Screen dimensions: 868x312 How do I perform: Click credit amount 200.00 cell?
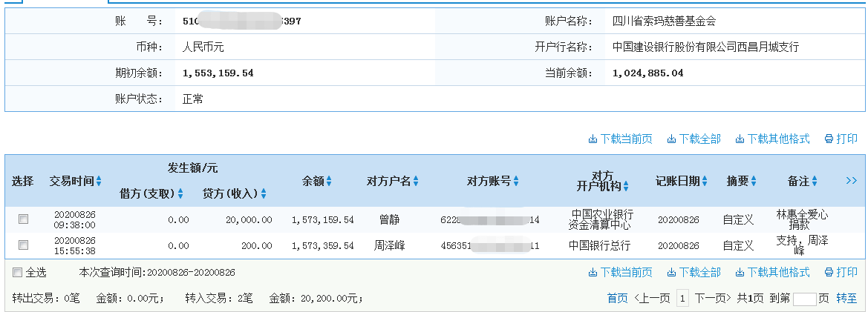coord(256,246)
